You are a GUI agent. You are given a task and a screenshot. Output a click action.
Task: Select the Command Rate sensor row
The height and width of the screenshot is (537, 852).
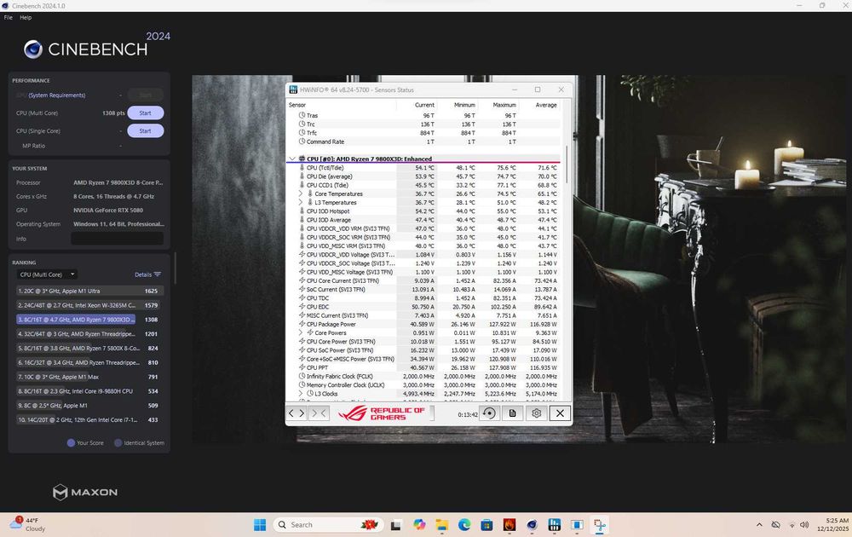click(x=423, y=141)
